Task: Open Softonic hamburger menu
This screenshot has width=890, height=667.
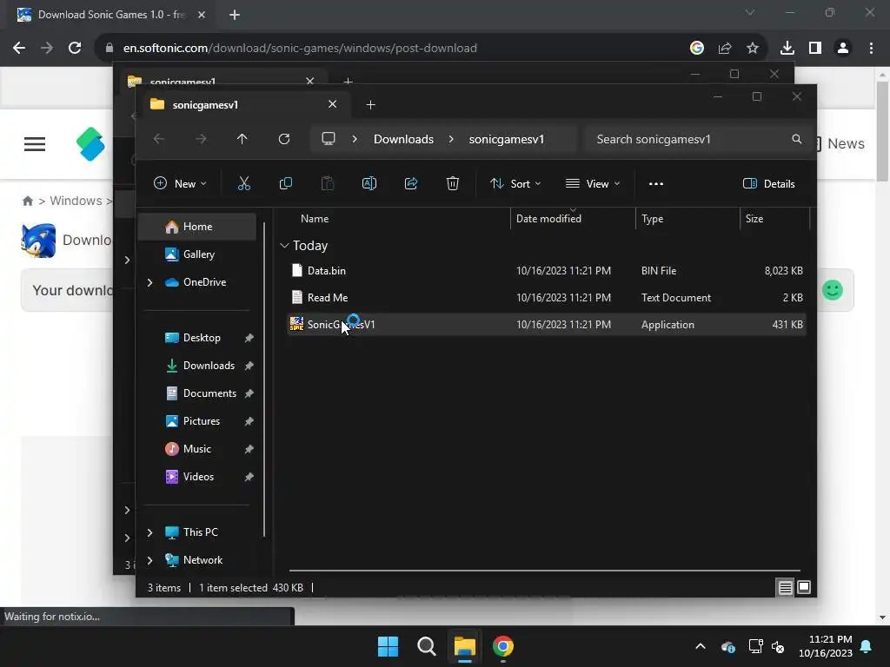Action: click(x=35, y=144)
